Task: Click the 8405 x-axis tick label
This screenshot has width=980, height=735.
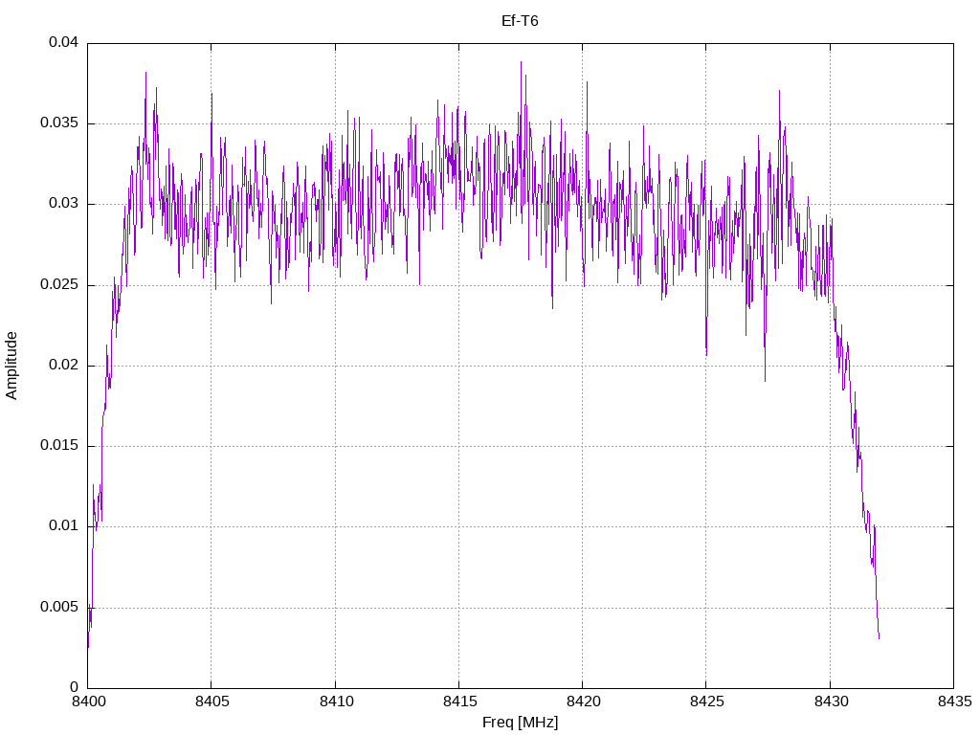Action: [x=212, y=702]
